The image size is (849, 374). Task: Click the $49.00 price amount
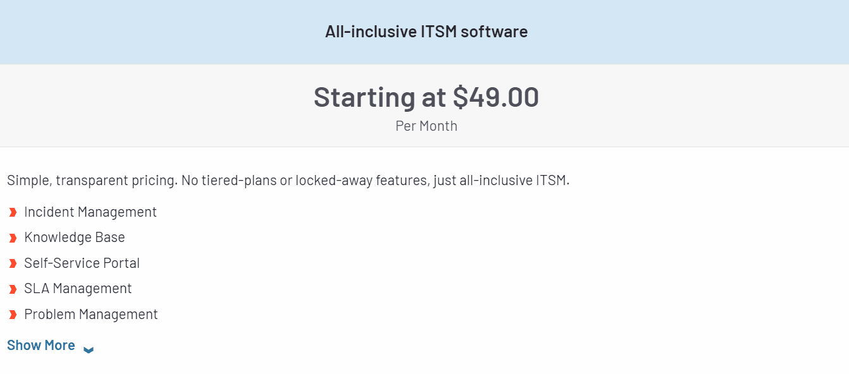coord(495,97)
